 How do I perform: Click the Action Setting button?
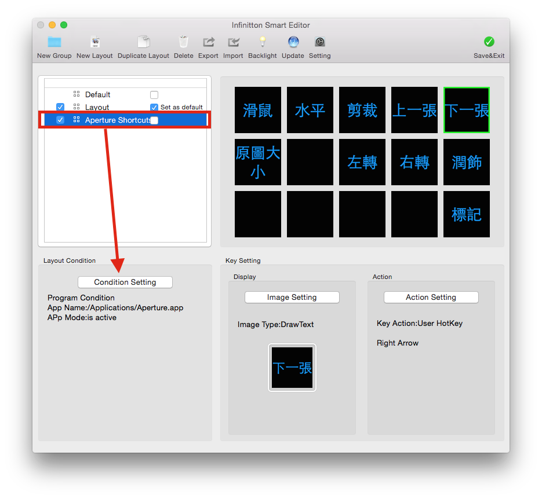431,297
